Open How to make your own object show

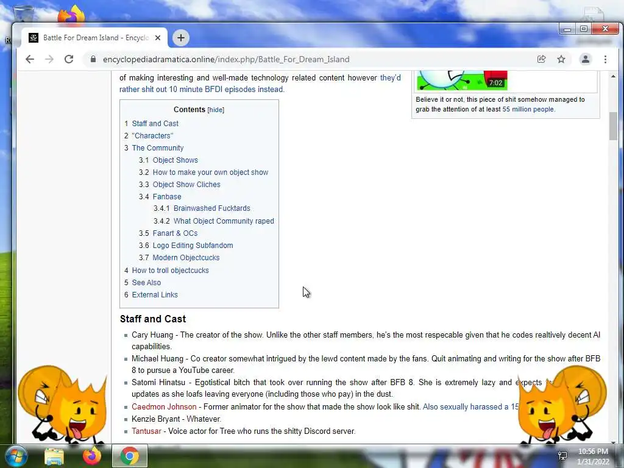coord(210,172)
